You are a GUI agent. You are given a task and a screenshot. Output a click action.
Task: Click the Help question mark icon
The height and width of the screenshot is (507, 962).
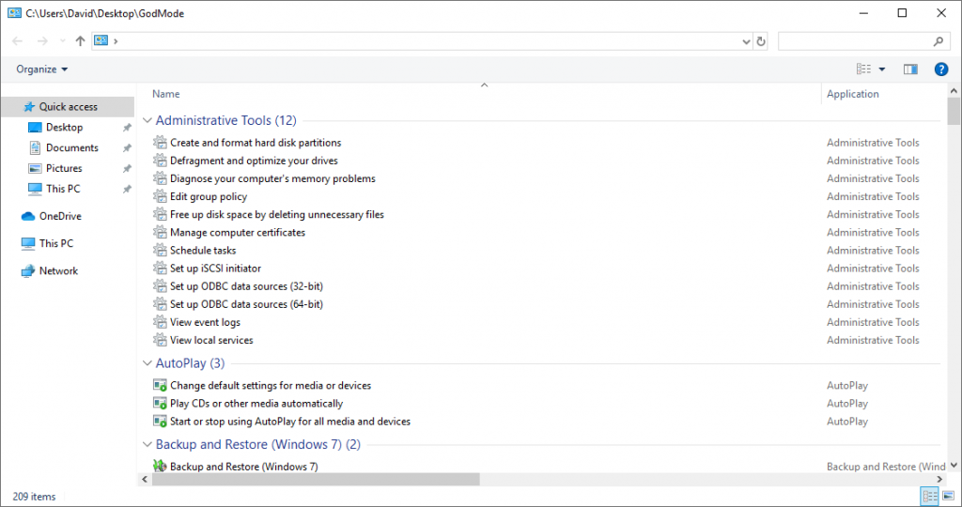940,69
